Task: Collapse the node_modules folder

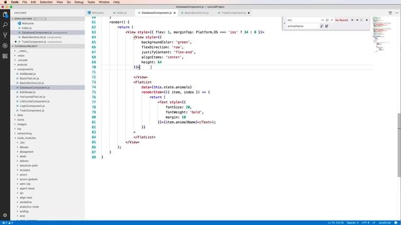Action: (x=26, y=138)
